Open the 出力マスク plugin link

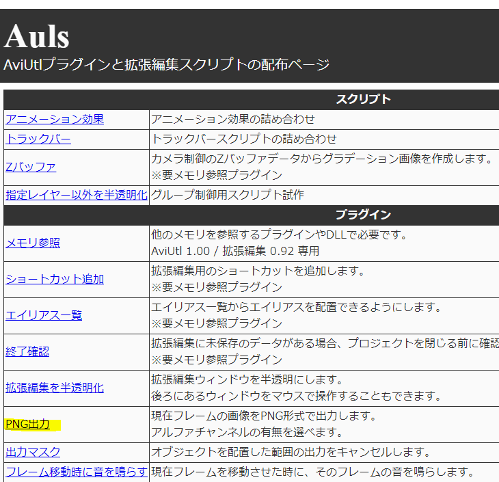pos(33,453)
